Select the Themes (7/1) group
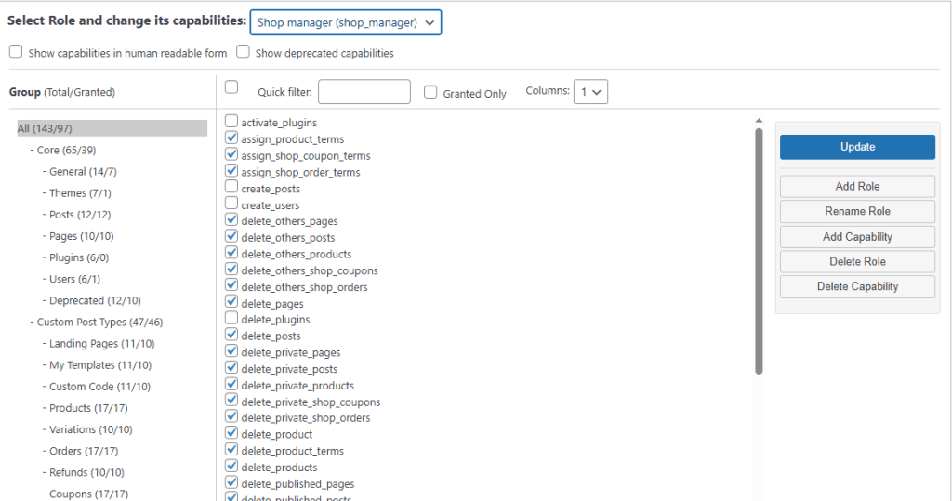 pyautogui.click(x=80, y=193)
